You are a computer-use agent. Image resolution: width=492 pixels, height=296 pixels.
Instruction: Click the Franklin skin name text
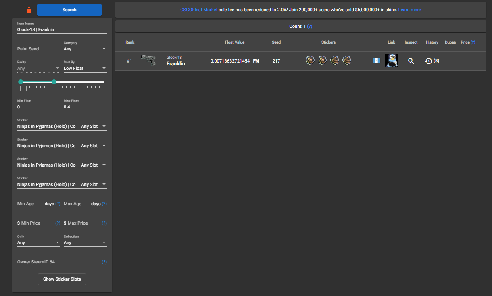176,63
